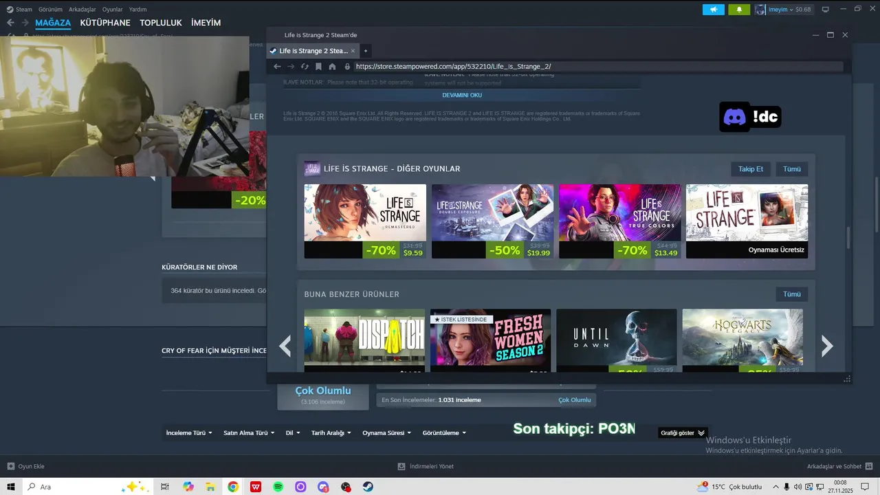Click the Çok Olumlu link beside En Son İncelemeler
880x495 pixels.
tap(575, 400)
